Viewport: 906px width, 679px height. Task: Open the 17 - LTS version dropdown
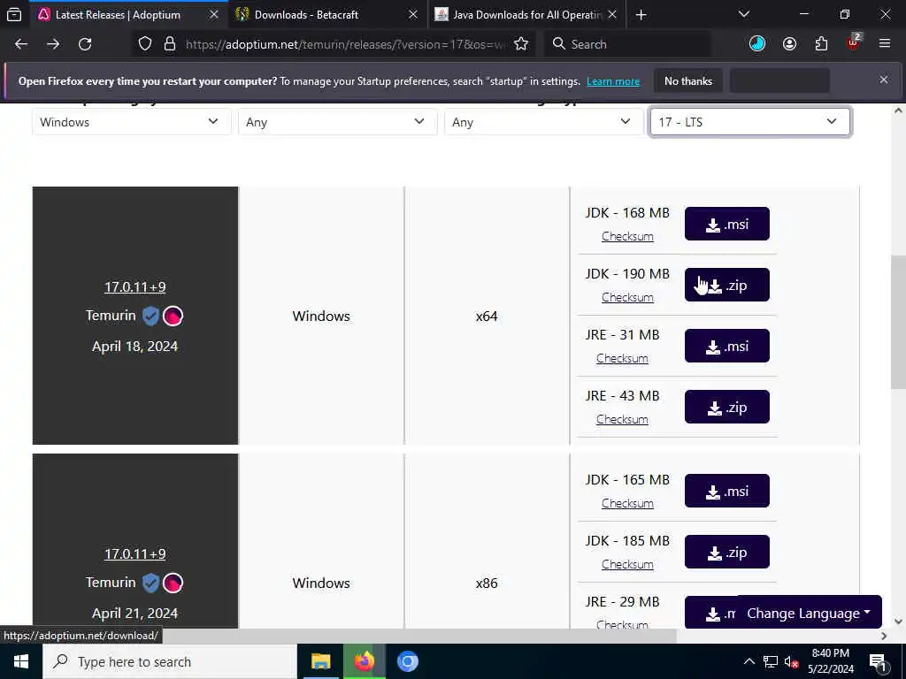pyautogui.click(x=750, y=122)
